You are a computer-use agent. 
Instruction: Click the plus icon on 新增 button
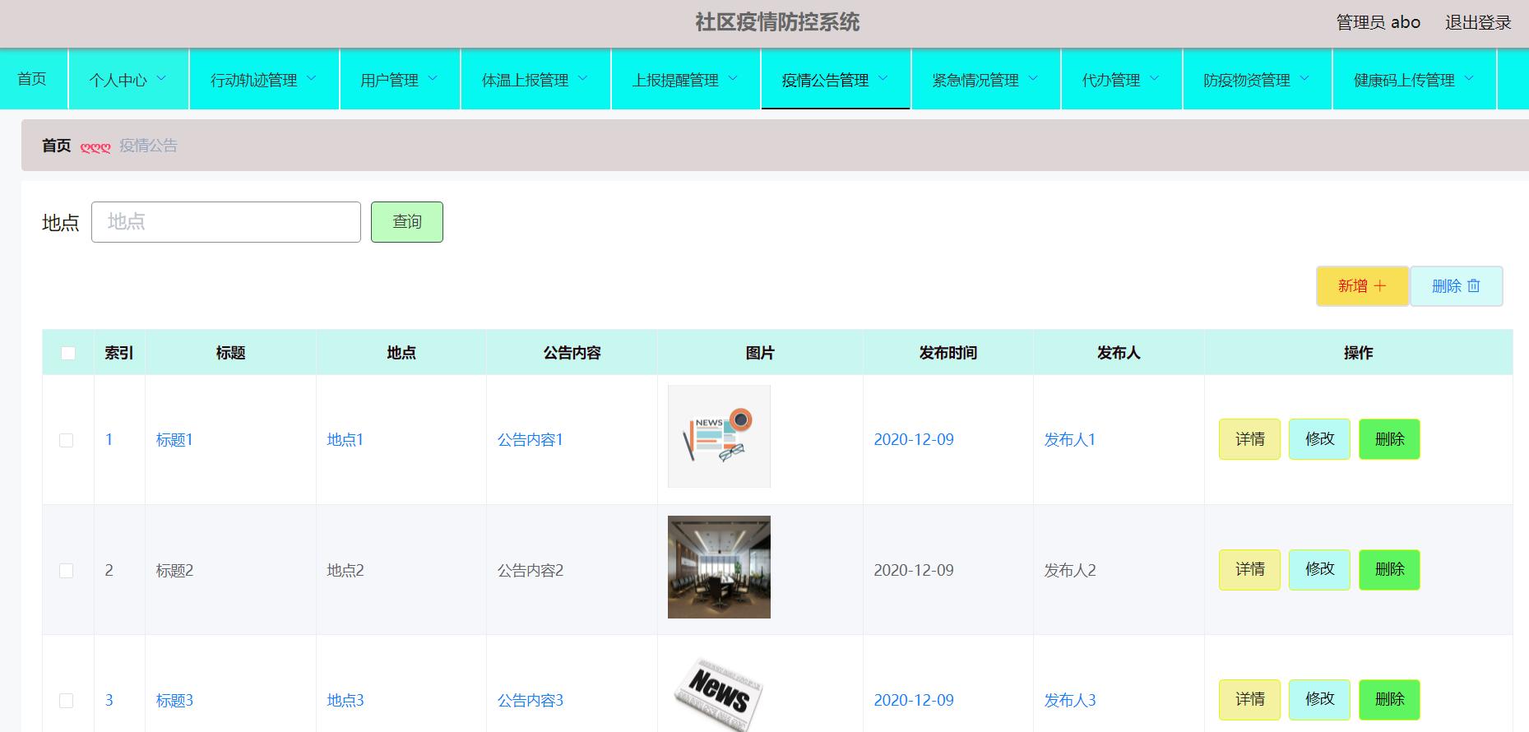coord(1380,286)
